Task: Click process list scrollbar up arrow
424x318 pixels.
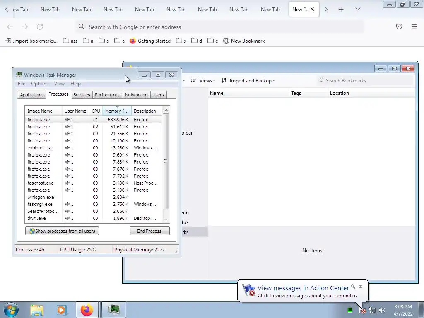Action: 166,110
